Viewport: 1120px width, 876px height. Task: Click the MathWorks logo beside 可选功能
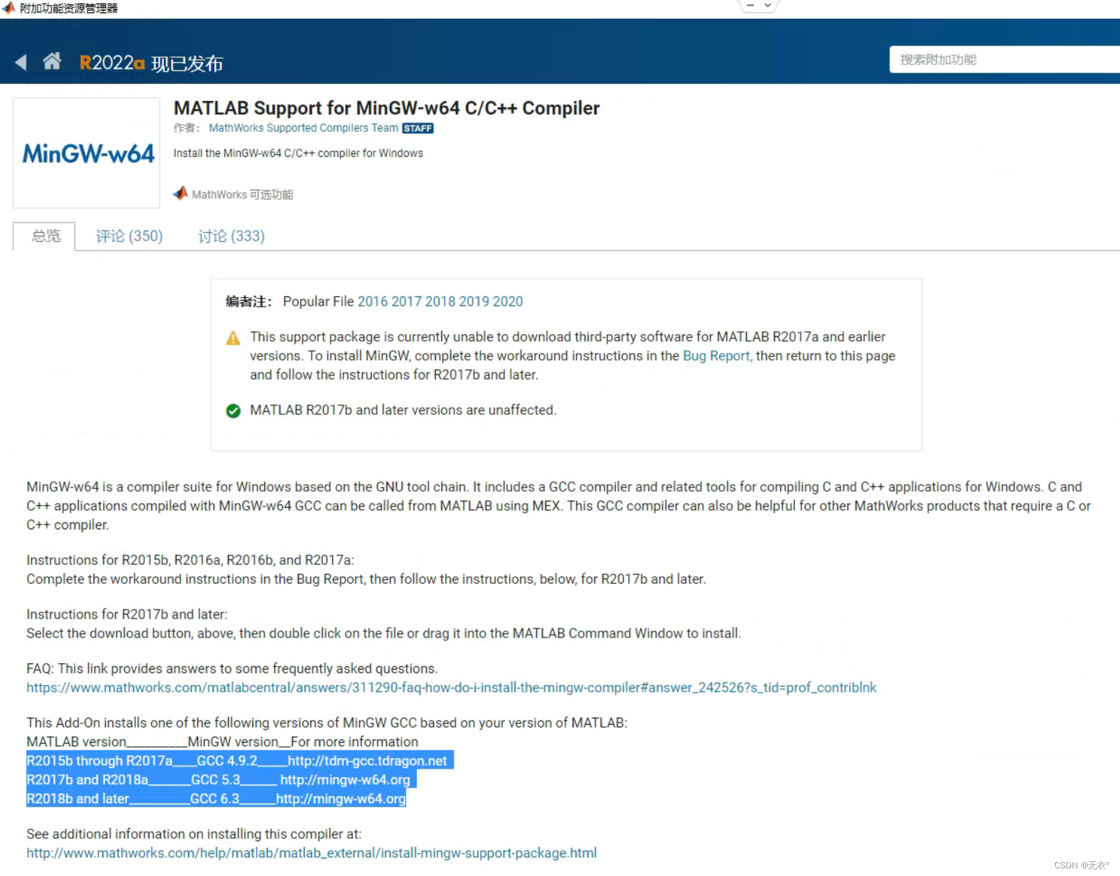coord(180,194)
